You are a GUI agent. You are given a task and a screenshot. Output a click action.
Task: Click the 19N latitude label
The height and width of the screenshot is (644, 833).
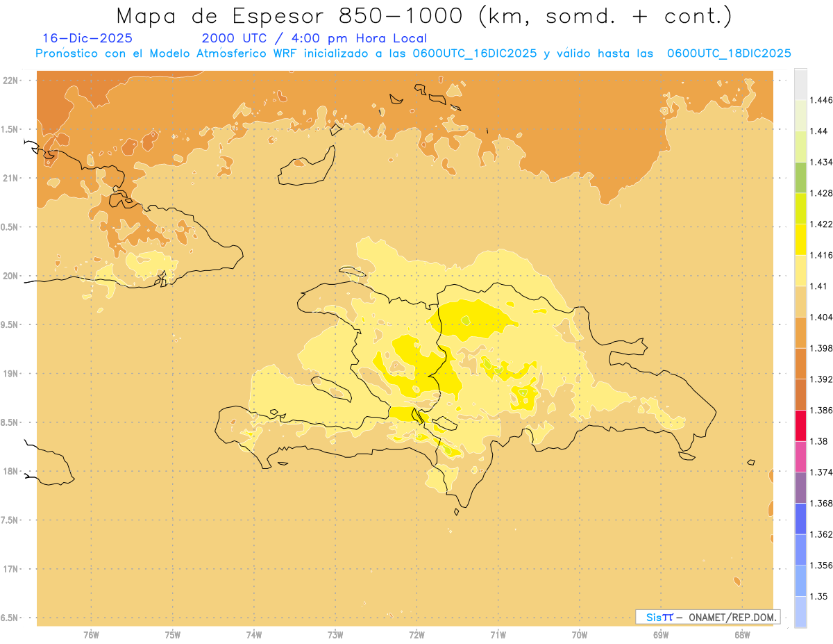[x=10, y=373]
